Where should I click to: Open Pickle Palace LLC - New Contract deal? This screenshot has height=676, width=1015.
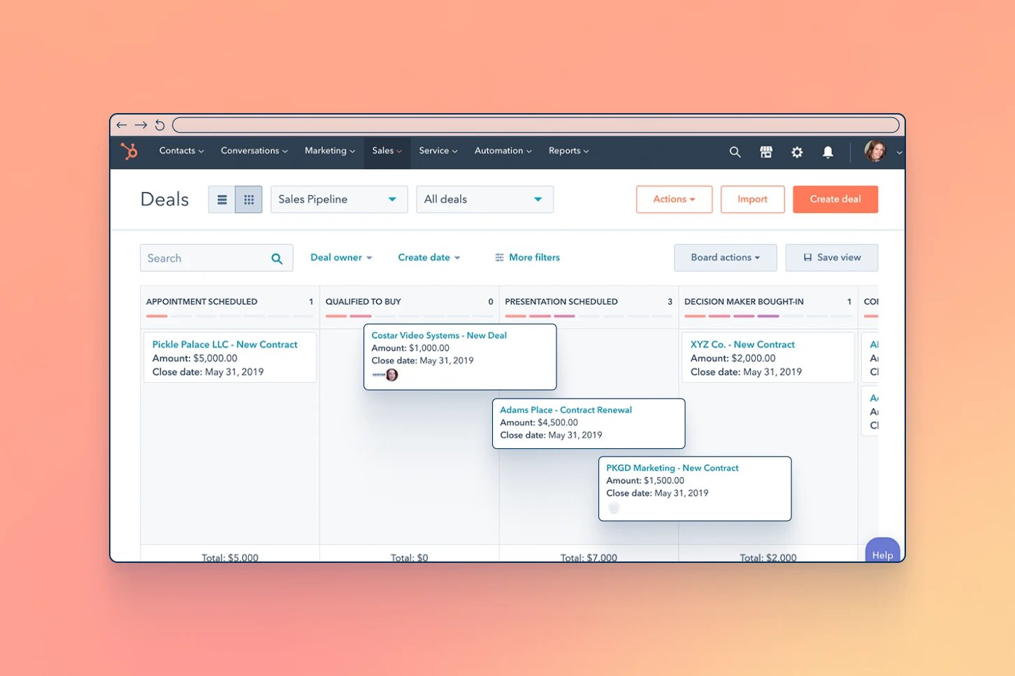click(x=224, y=345)
